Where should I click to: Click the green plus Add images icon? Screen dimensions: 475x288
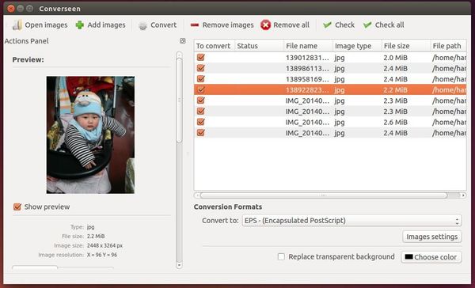pos(80,25)
